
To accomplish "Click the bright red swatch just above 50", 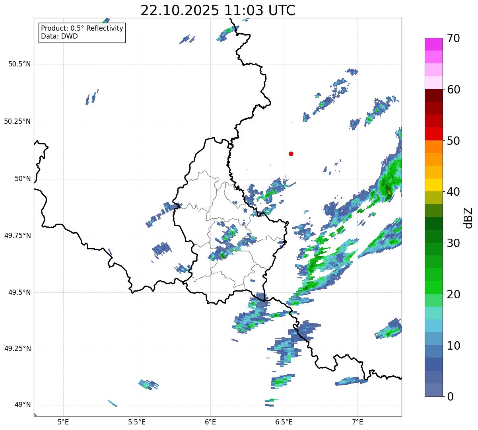I will pyautogui.click(x=434, y=134).
